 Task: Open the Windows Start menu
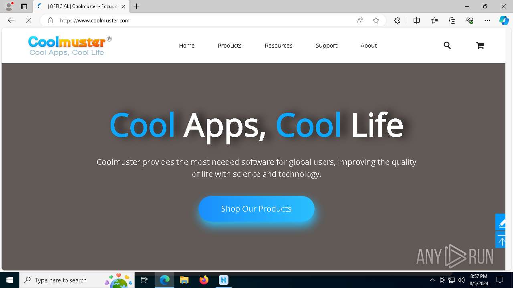[x=10, y=280]
